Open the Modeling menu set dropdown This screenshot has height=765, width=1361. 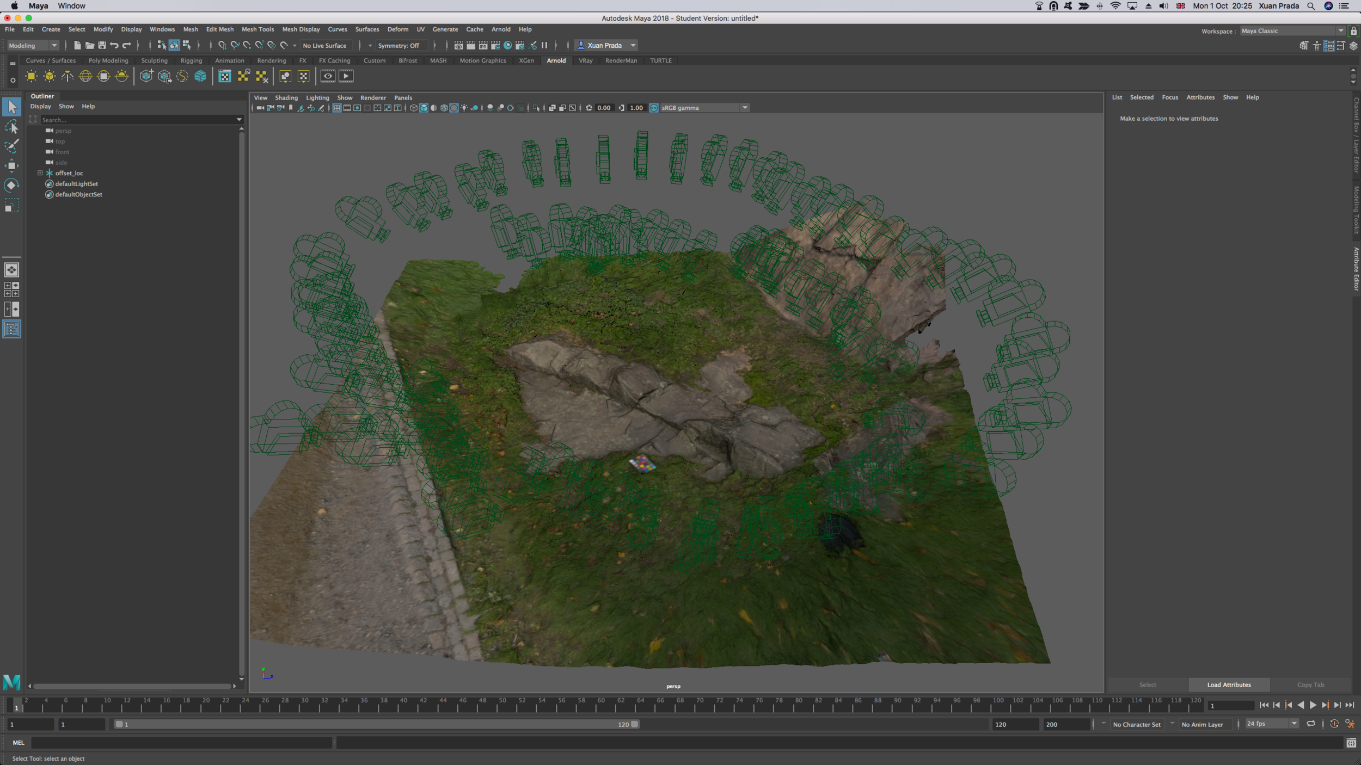coord(53,45)
